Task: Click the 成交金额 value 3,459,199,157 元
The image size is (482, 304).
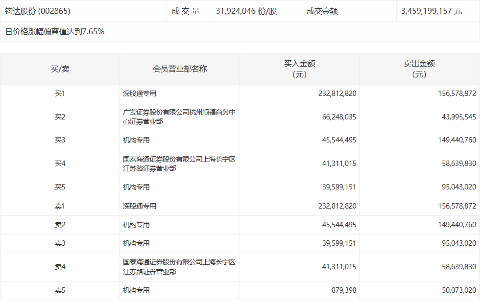Action: (431, 11)
